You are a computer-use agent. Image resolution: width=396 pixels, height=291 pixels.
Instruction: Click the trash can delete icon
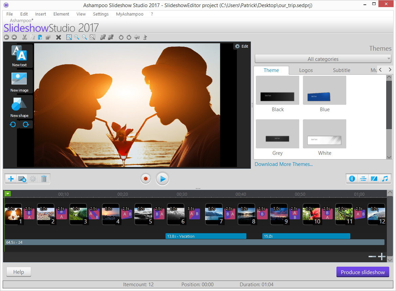(x=44, y=179)
